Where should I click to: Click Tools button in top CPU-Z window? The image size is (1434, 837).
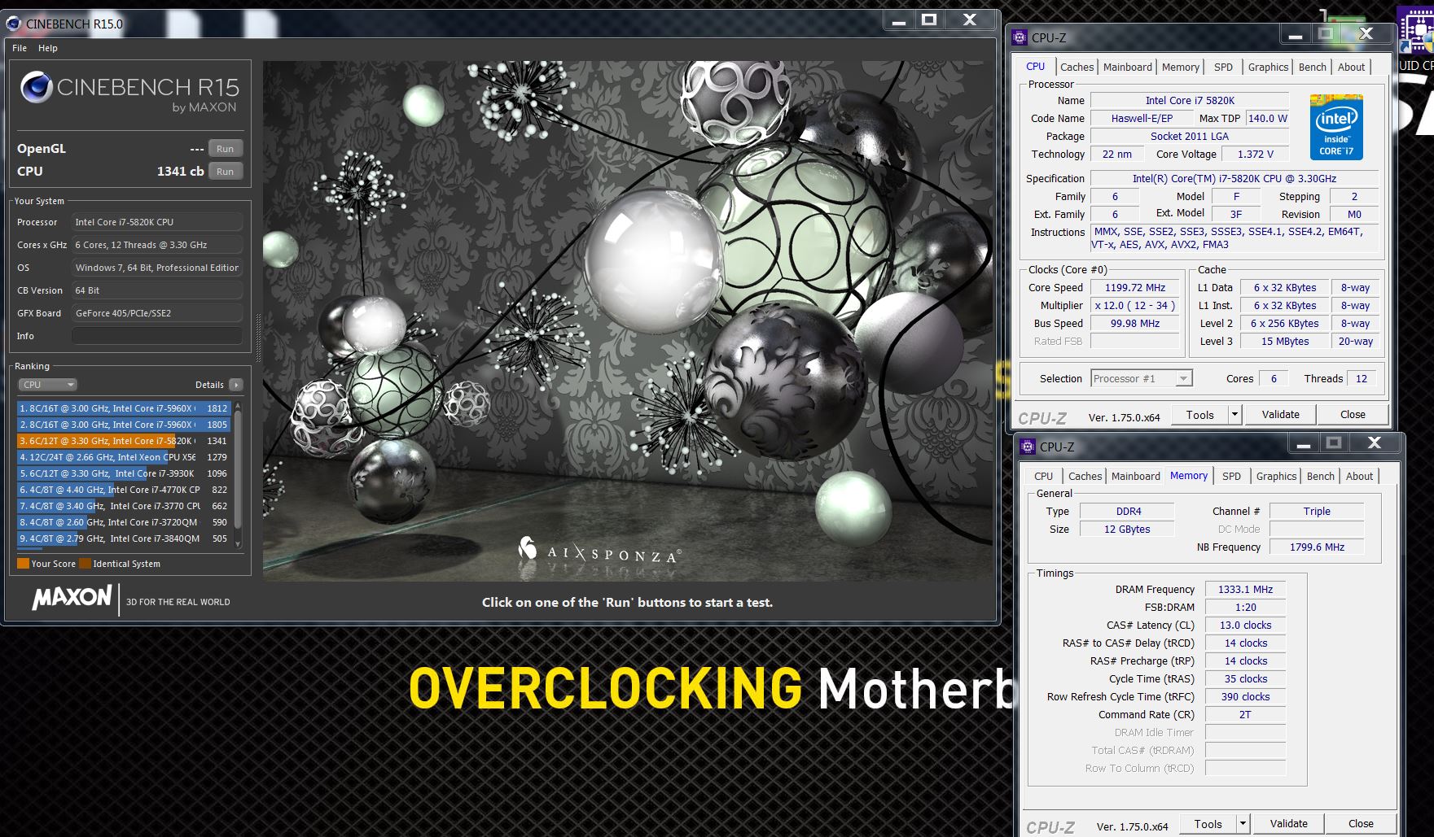(1200, 415)
